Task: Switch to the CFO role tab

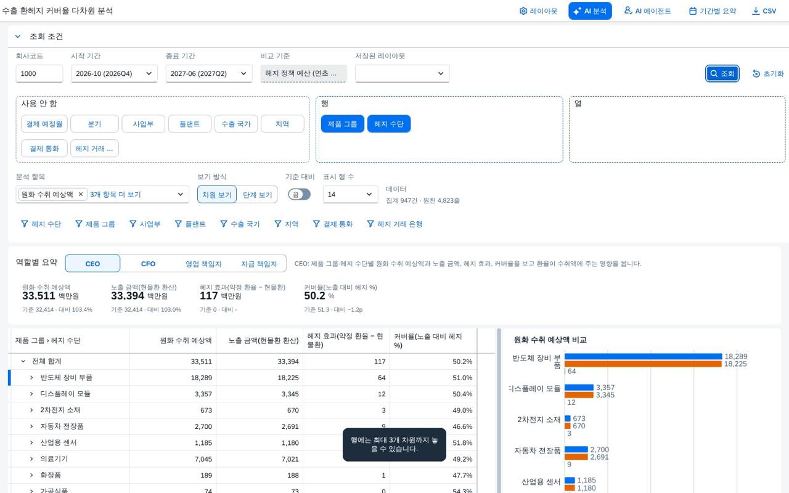Action: [148, 264]
